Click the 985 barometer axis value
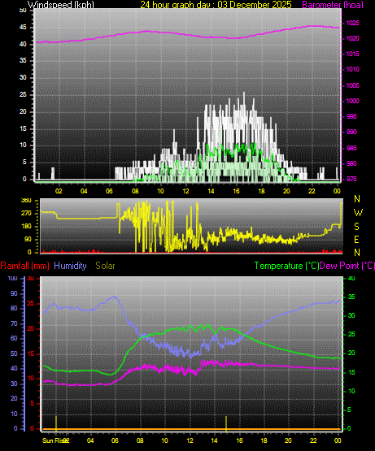The height and width of the screenshot is (451, 375). tap(351, 148)
